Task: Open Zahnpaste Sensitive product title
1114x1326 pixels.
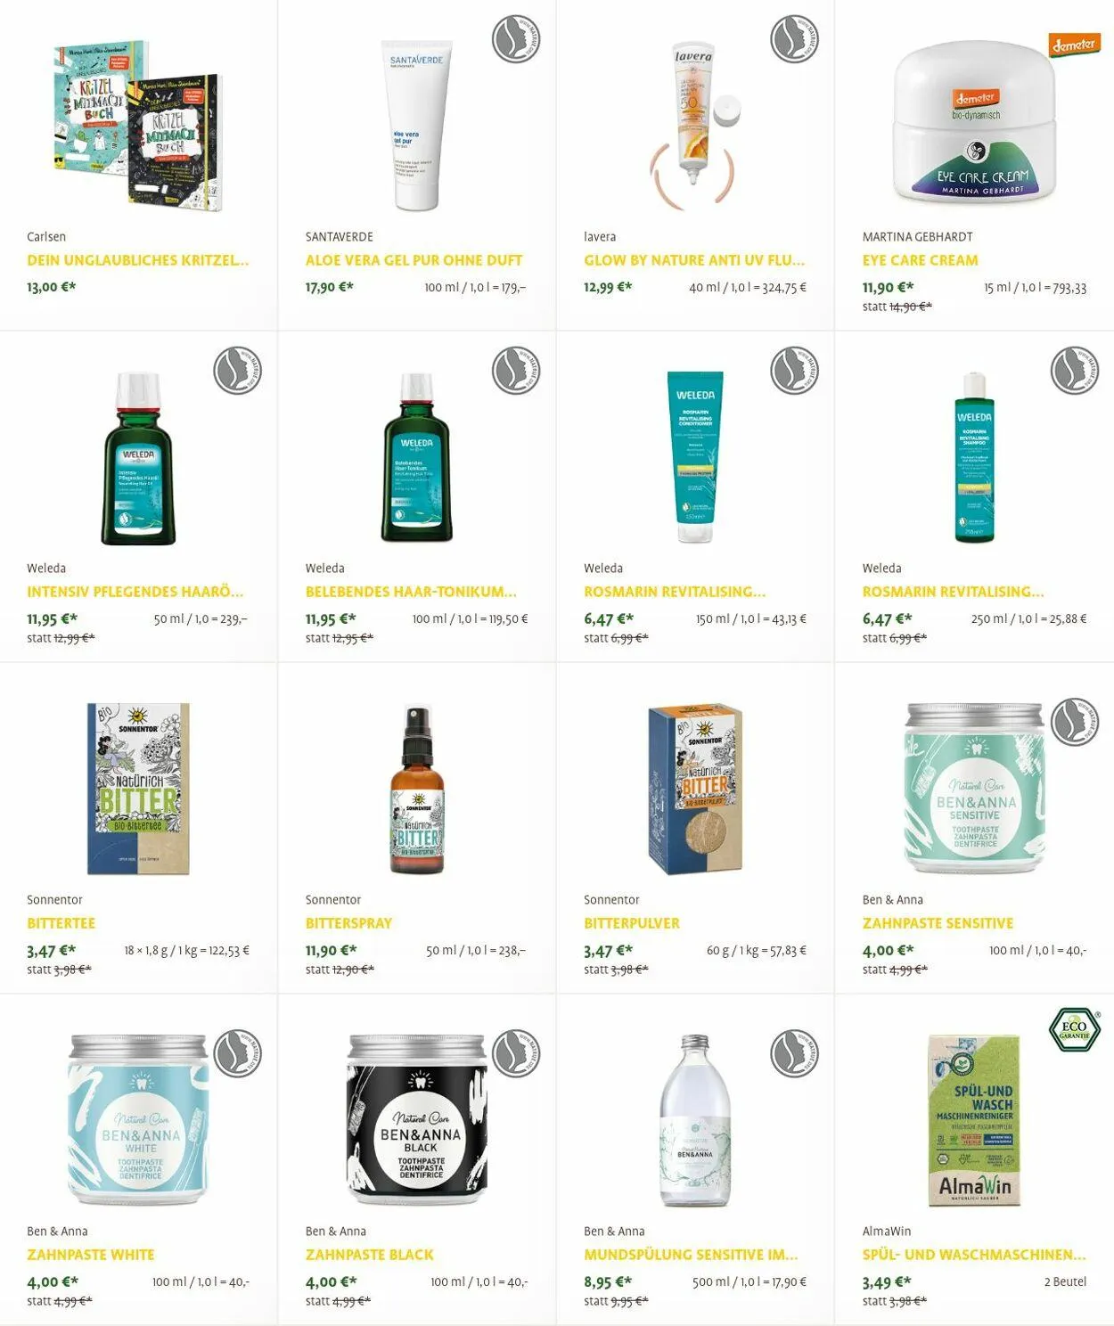Action: click(x=938, y=923)
